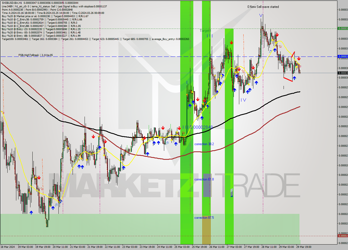Click the '29 Mar 03:00' time axis label
This screenshot has height=250, width=348.
click(x=286, y=247)
